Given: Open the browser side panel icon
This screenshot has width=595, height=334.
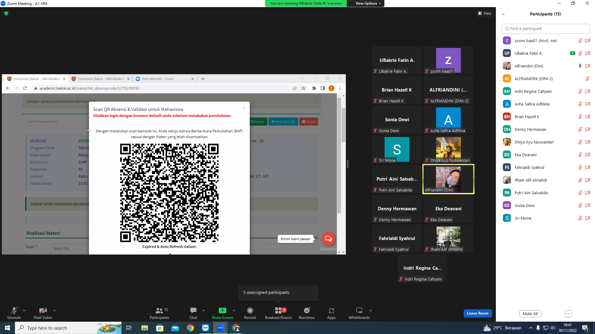Looking at the screenshot, I should point(323,88).
